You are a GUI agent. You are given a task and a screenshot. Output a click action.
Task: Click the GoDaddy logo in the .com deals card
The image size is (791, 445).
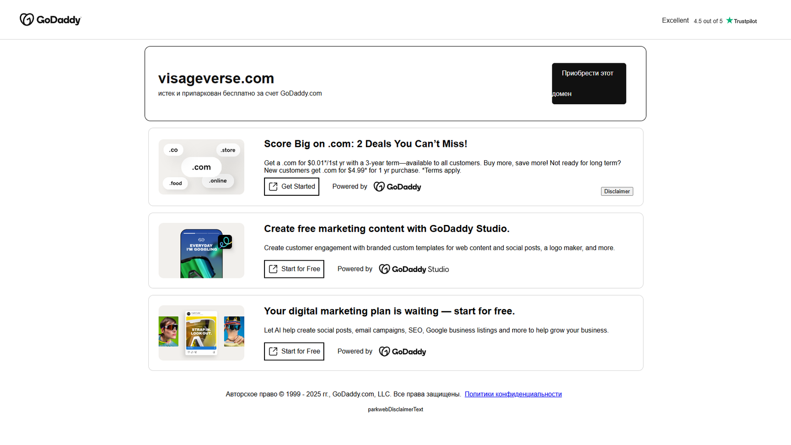point(397,186)
